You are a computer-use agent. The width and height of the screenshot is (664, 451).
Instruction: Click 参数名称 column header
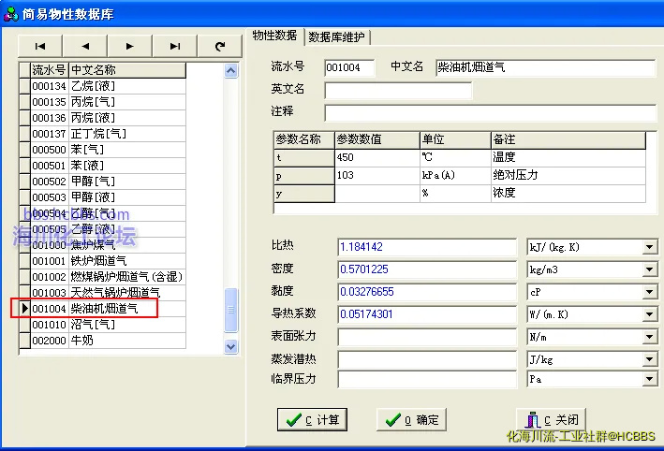point(304,139)
